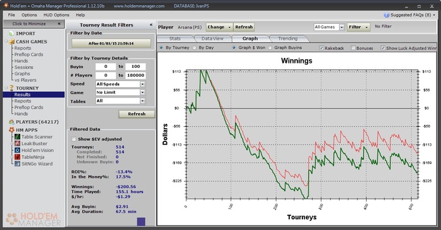Click the purple color square
The image size is (441, 230).
(x=141, y=222)
